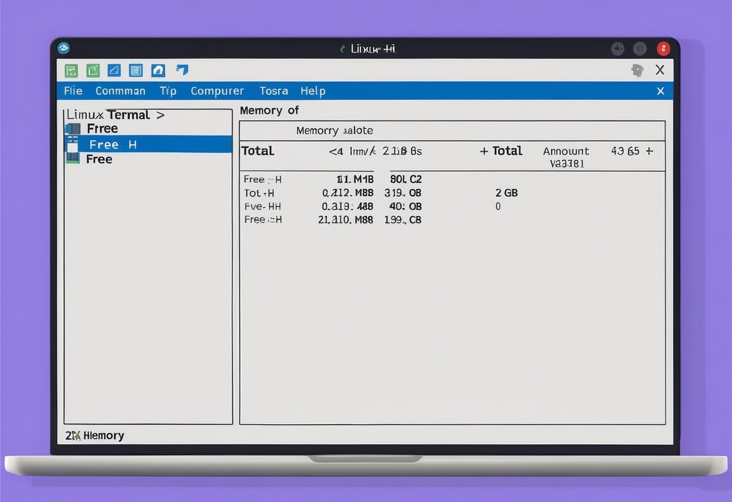Click the memory stick icon beside the first Free entry
The image size is (732, 502).
(72, 128)
